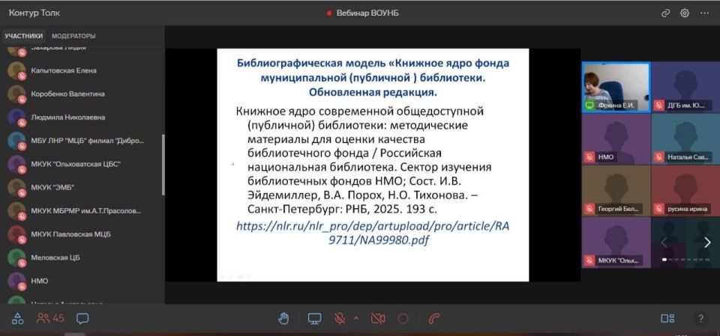Select participant МКУК "ЭМБ"
This screenshot has width=720, height=336.
tap(82, 188)
